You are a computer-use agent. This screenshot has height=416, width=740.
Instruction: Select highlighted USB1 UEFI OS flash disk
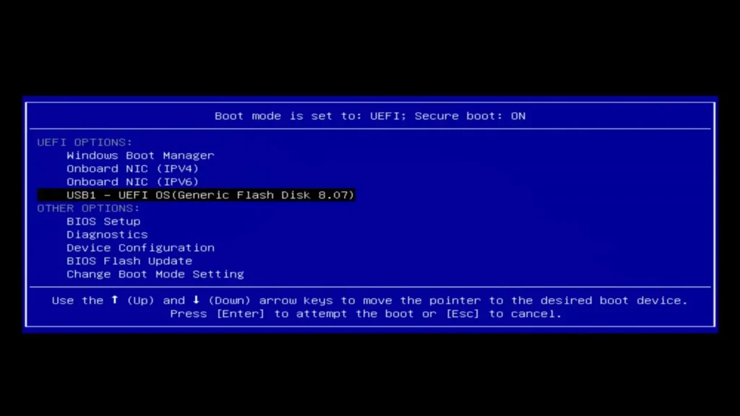196,195
